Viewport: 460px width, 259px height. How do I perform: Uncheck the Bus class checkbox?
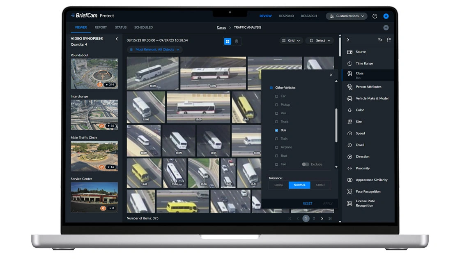click(x=276, y=130)
